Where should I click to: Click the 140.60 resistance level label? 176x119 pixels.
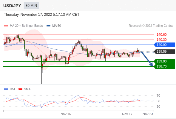(161, 35)
